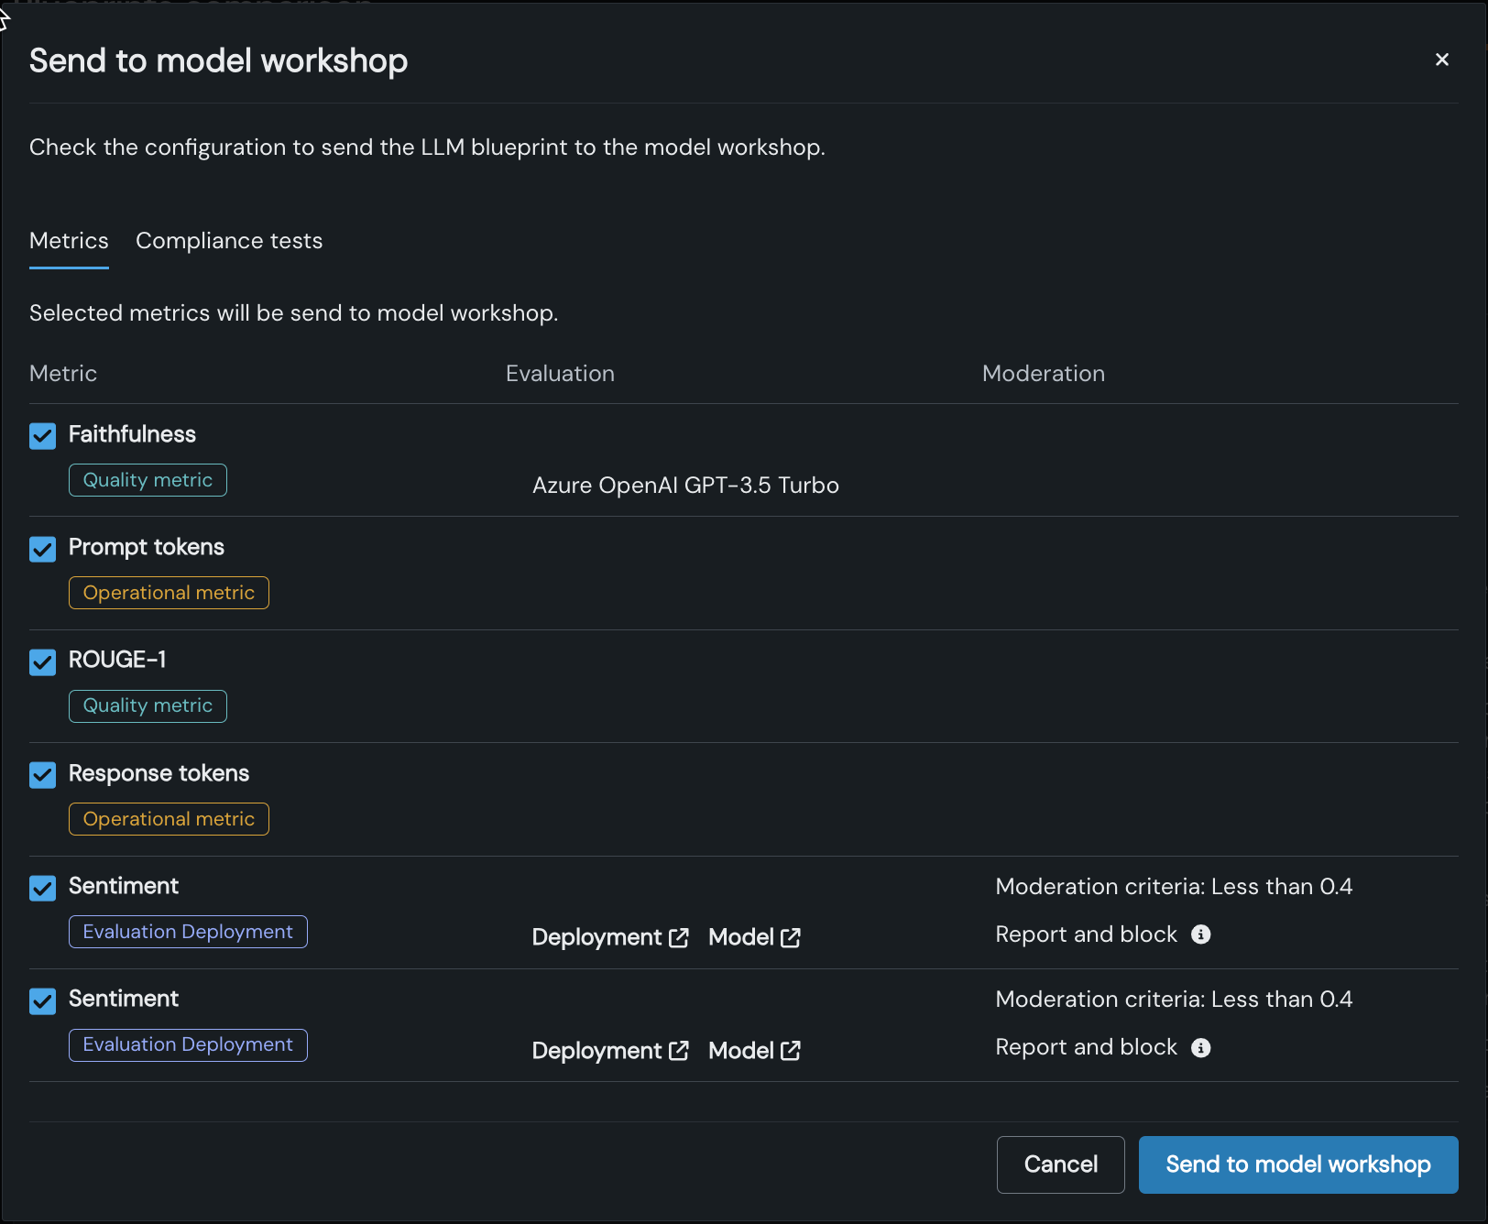Click the Operational metric tag under Prompt tokens
The image size is (1488, 1224).
pyautogui.click(x=169, y=593)
